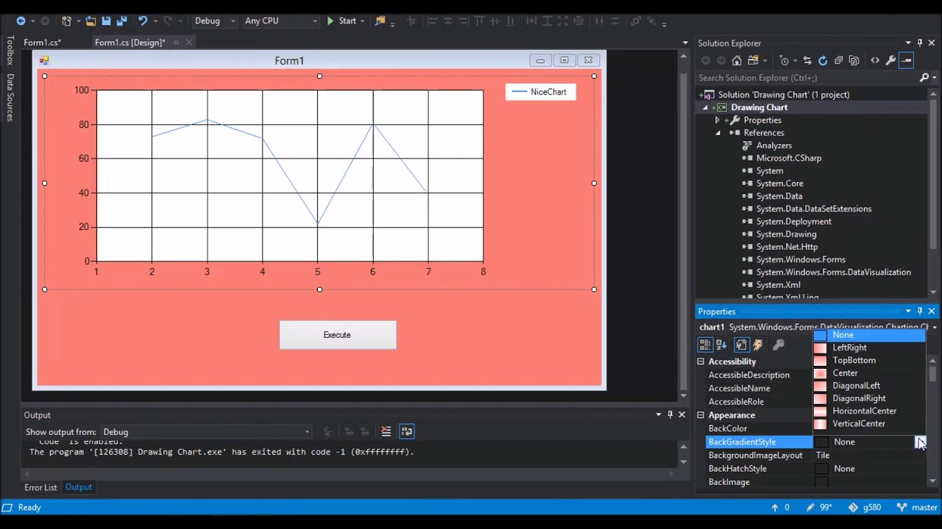Click the Search Solution Explorer field
This screenshot has height=529, width=942.
click(806, 77)
